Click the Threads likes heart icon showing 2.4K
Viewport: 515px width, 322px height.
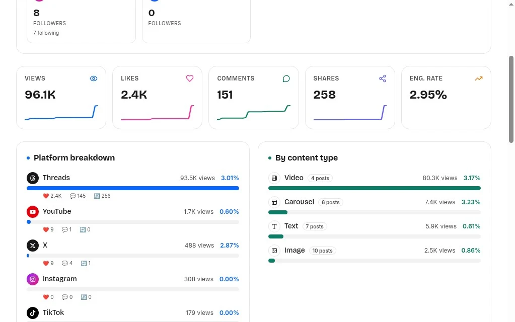(x=46, y=196)
